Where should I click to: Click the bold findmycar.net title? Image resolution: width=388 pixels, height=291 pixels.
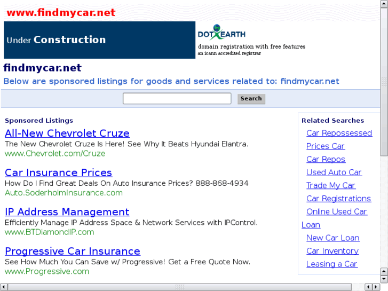[42, 68]
